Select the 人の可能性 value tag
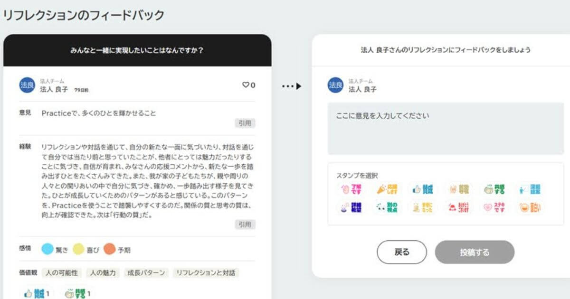570x299 pixels. click(62, 273)
